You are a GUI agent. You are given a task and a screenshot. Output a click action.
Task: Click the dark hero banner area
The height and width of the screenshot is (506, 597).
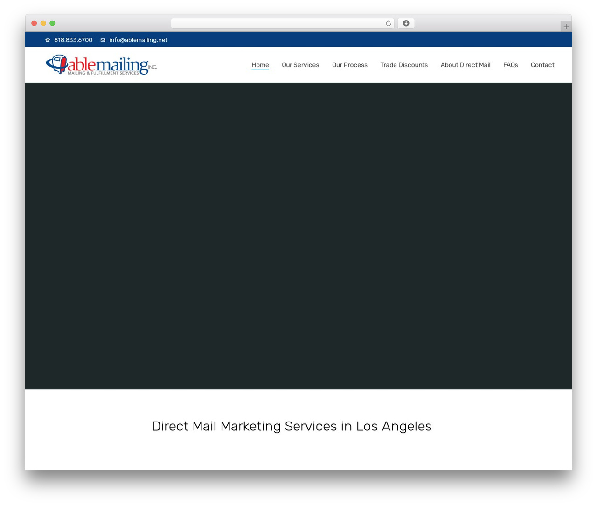point(298,236)
